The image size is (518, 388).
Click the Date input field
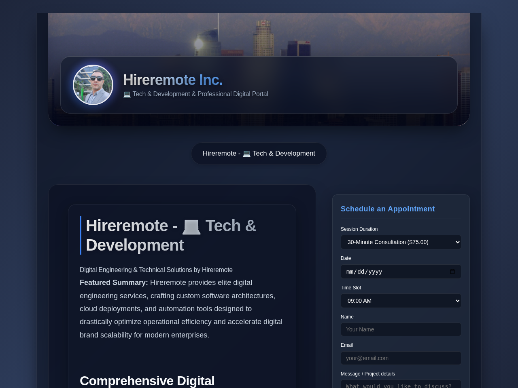pos(401,272)
